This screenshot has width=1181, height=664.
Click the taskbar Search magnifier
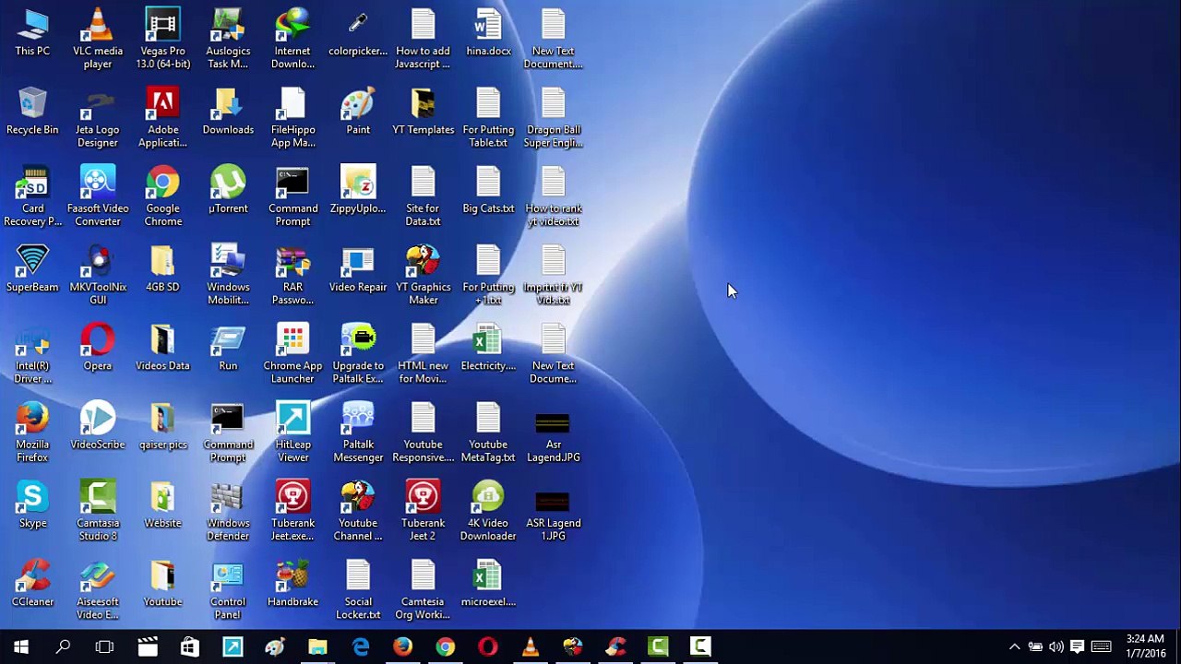(x=63, y=646)
